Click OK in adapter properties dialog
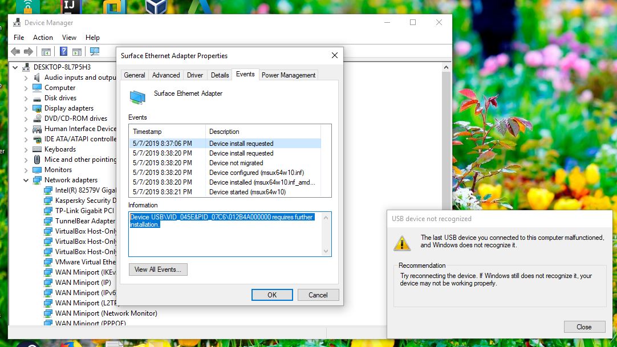The width and height of the screenshot is (617, 347). [x=272, y=295]
